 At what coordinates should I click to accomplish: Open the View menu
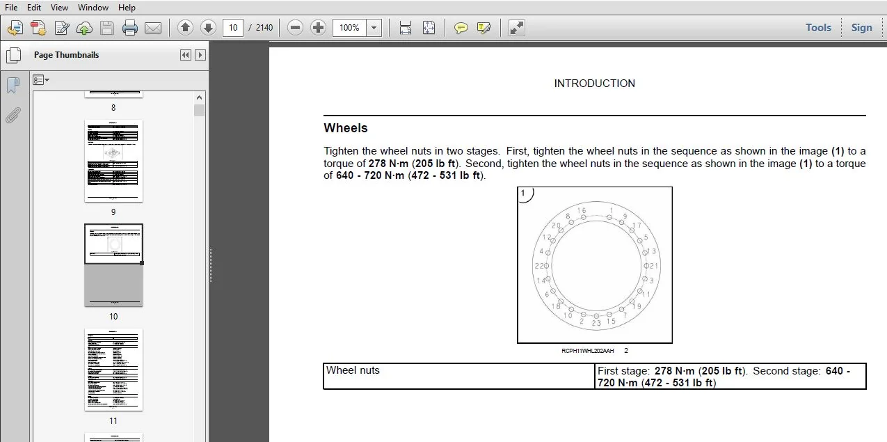59,7
